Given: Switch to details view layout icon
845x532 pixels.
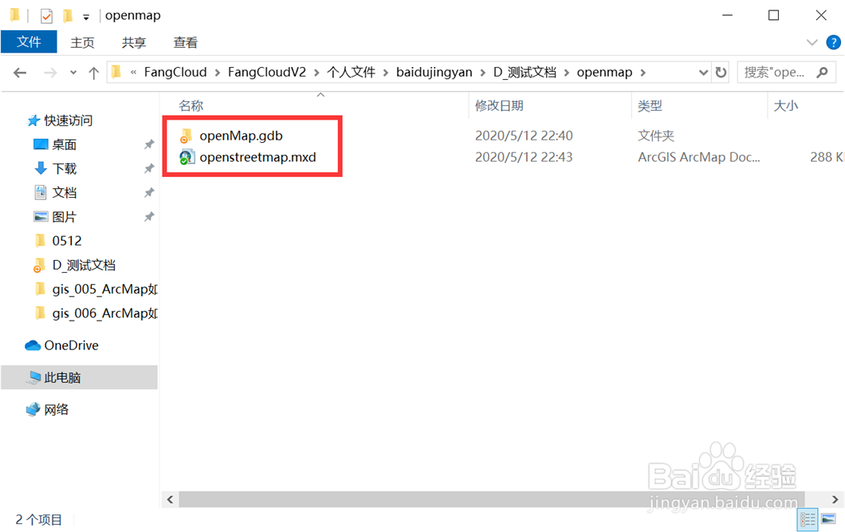Looking at the screenshot, I should 808,519.
